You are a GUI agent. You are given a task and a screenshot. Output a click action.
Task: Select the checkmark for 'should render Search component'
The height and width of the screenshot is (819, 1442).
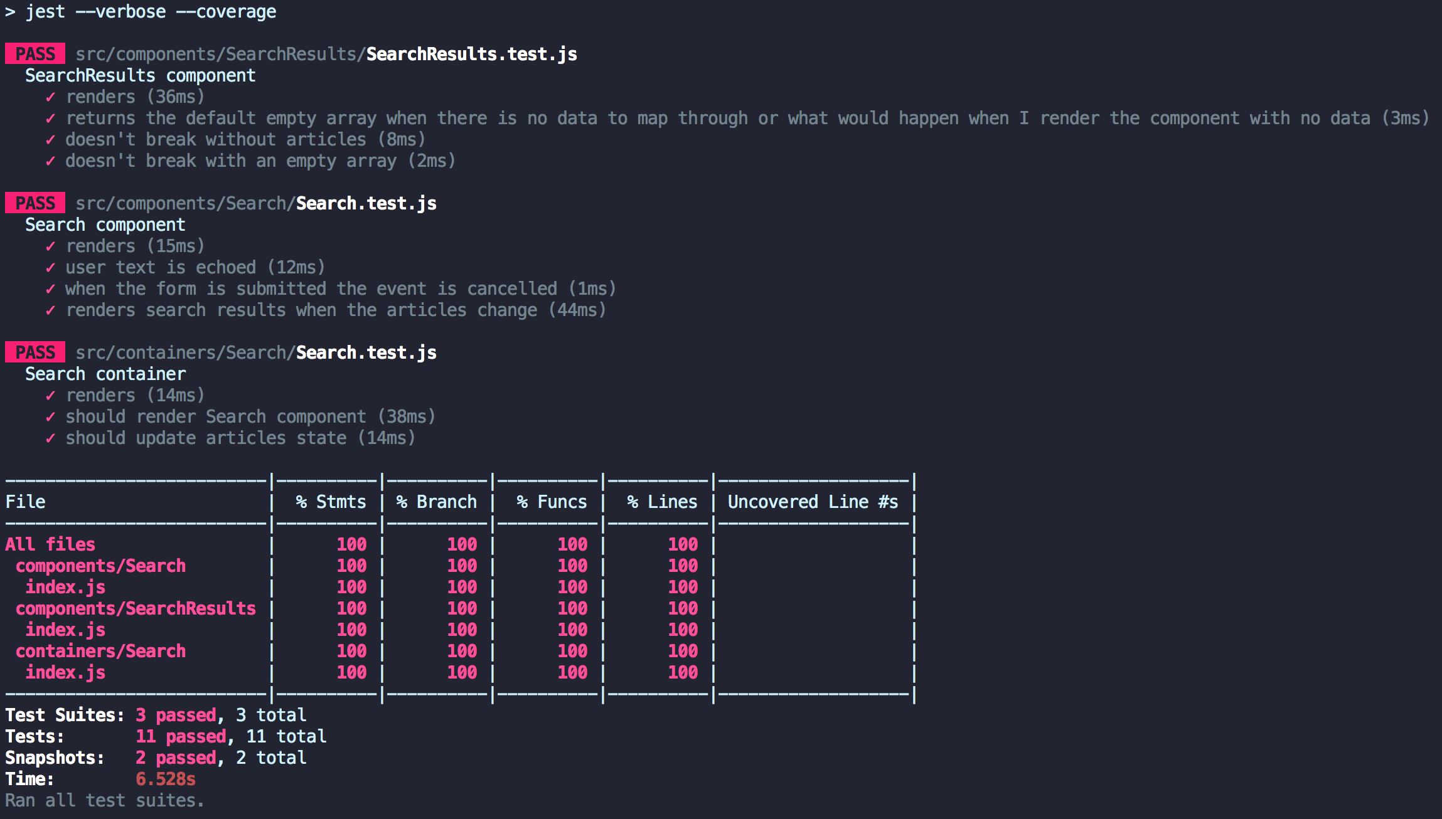[x=51, y=416]
